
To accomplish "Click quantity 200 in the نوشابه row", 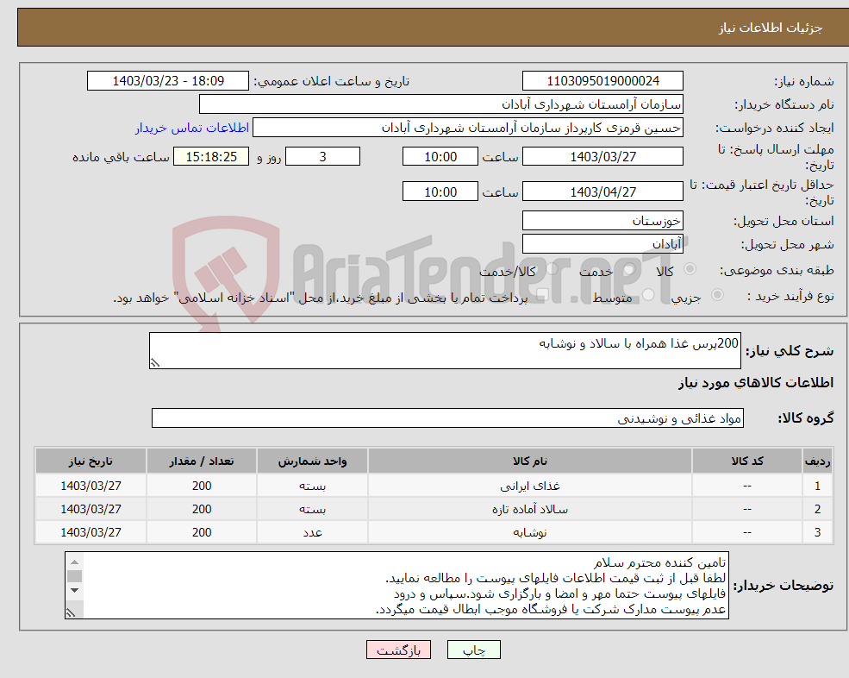I will (202, 532).
